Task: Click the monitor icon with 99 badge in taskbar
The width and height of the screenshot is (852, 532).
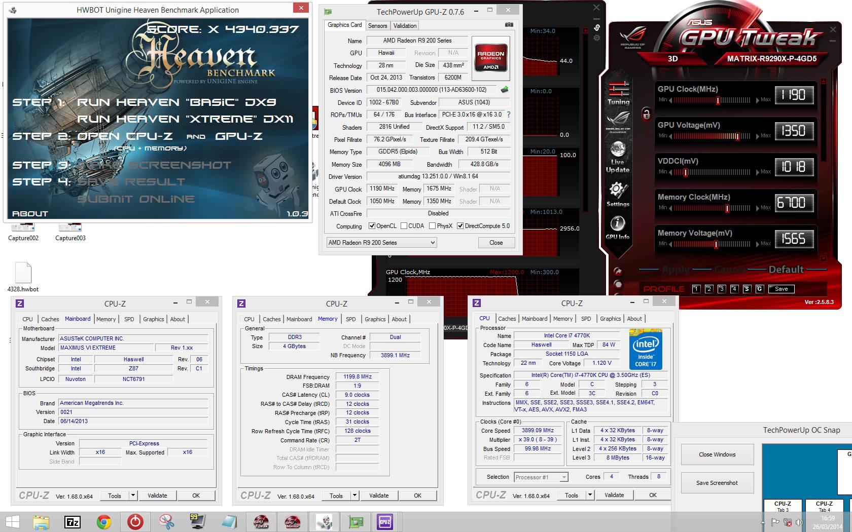Action: coord(197,522)
